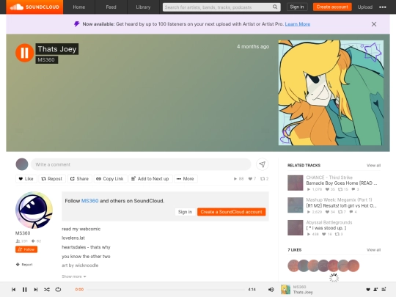Skip to next track
Viewport: 396px width, 297px height.
(x=36, y=290)
